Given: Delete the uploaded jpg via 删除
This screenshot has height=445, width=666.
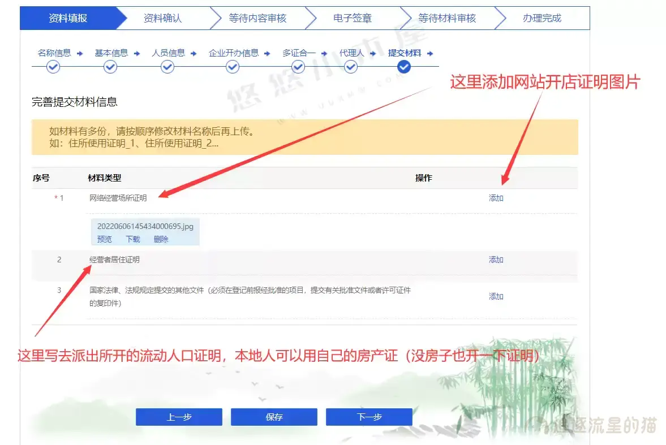Looking at the screenshot, I should click(x=161, y=239).
